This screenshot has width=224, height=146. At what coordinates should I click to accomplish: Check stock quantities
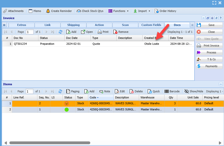(x=90, y=11)
